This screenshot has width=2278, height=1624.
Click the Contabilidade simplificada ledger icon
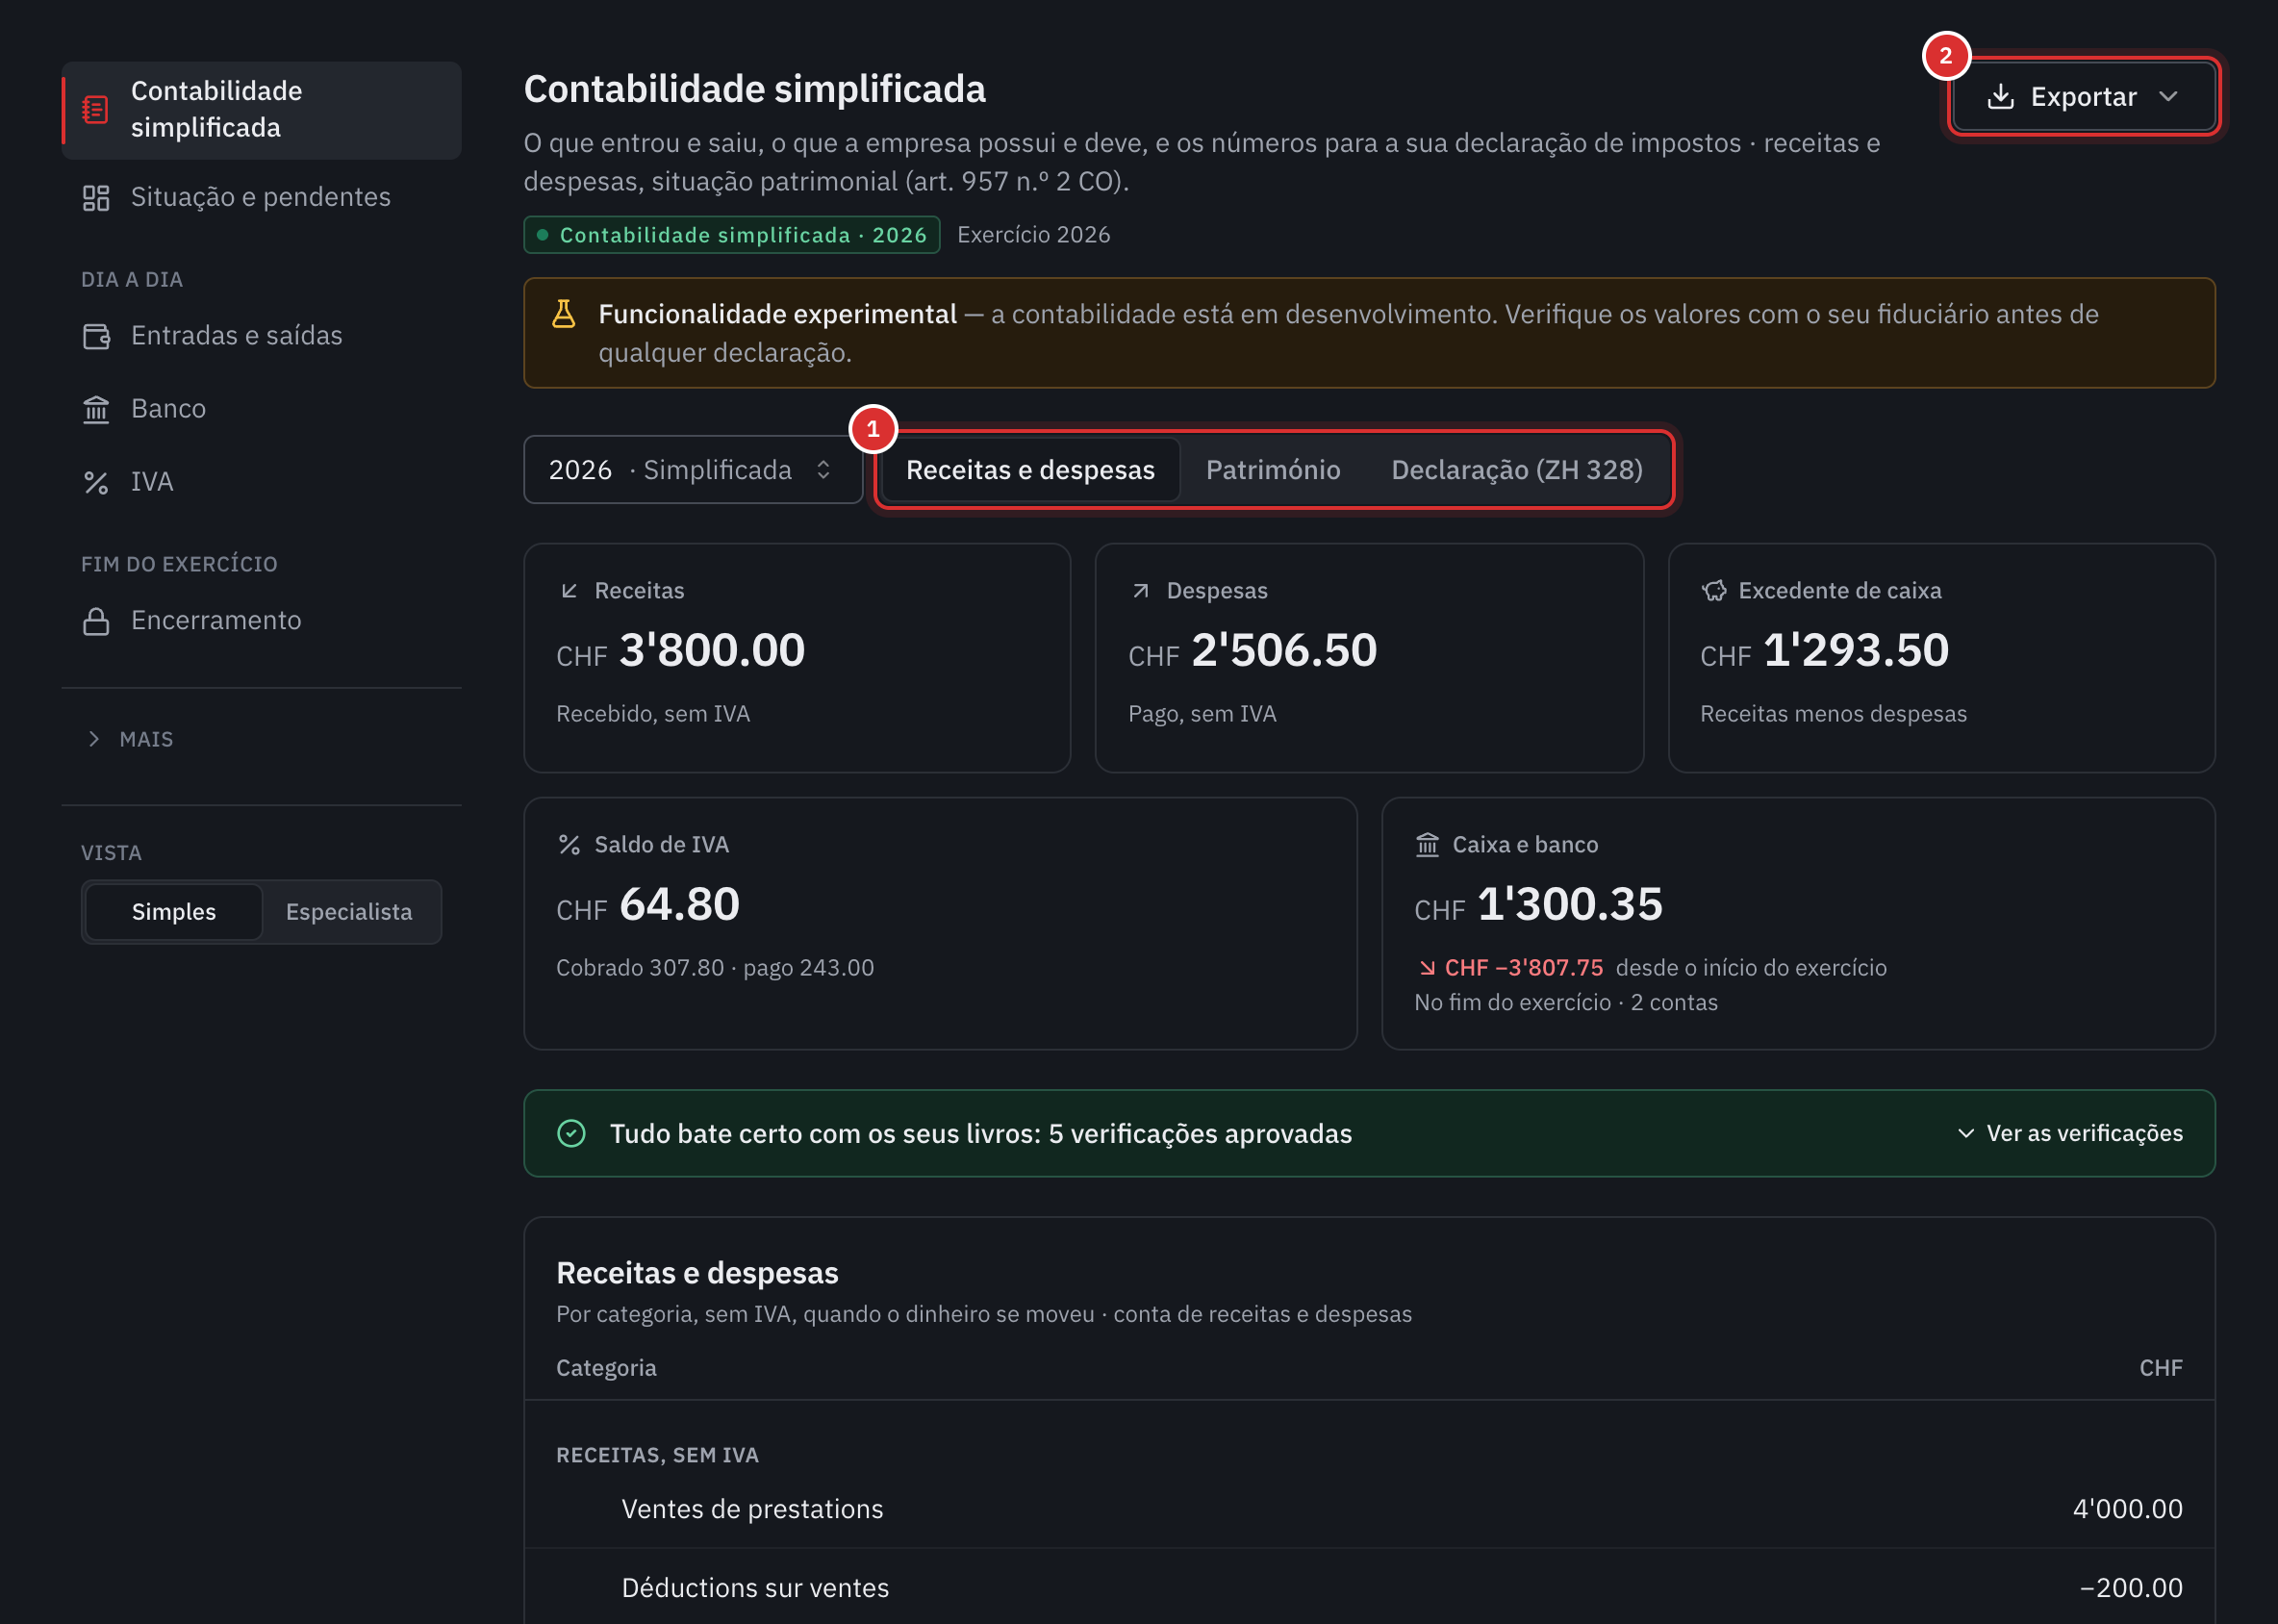click(x=95, y=109)
